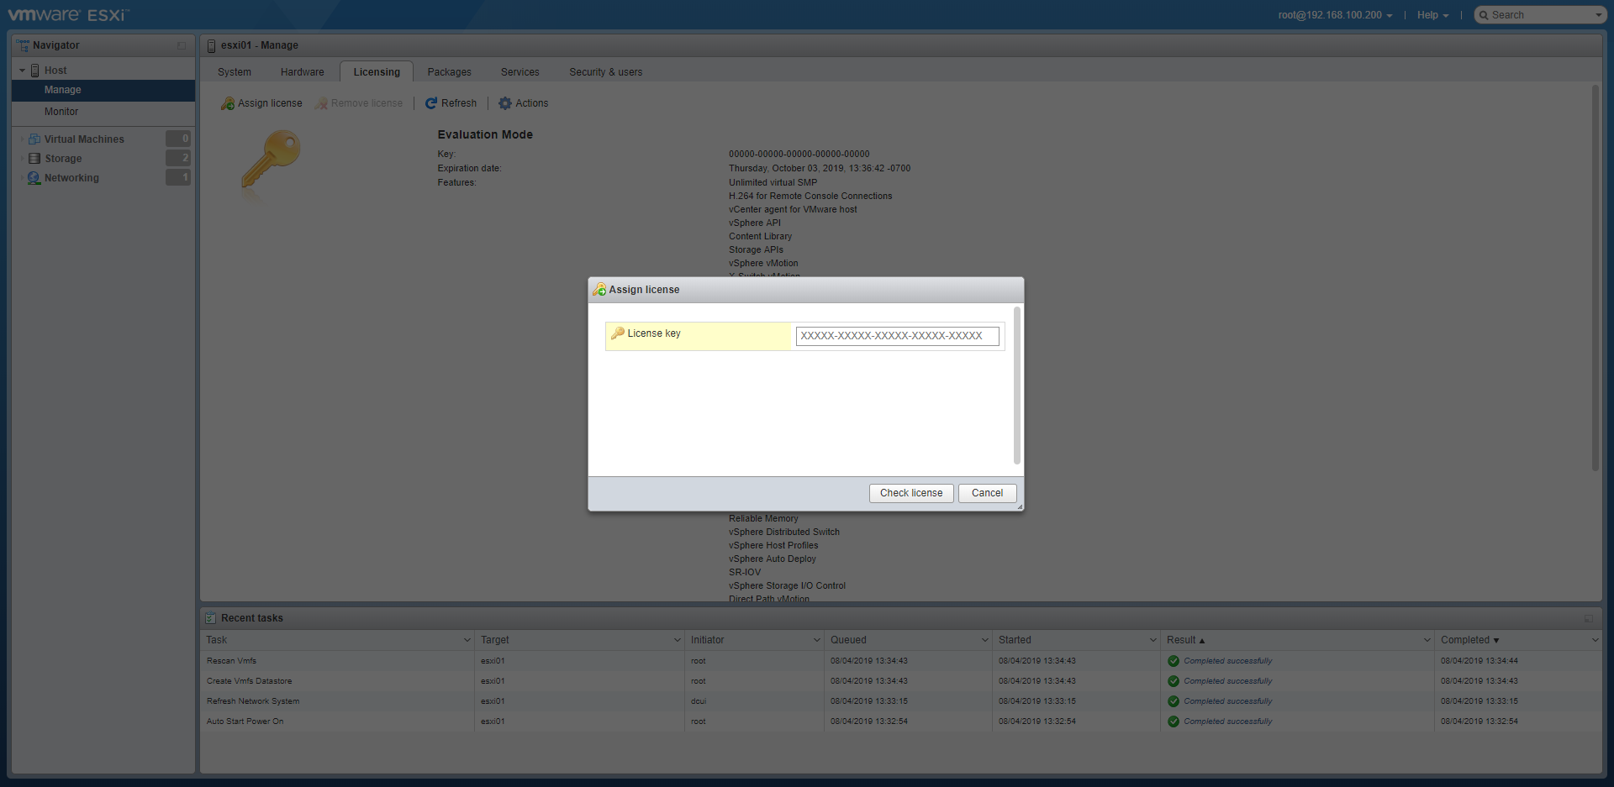The image size is (1614, 787).
Task: Open the Task column dropdown arrow
Action: coord(467,640)
